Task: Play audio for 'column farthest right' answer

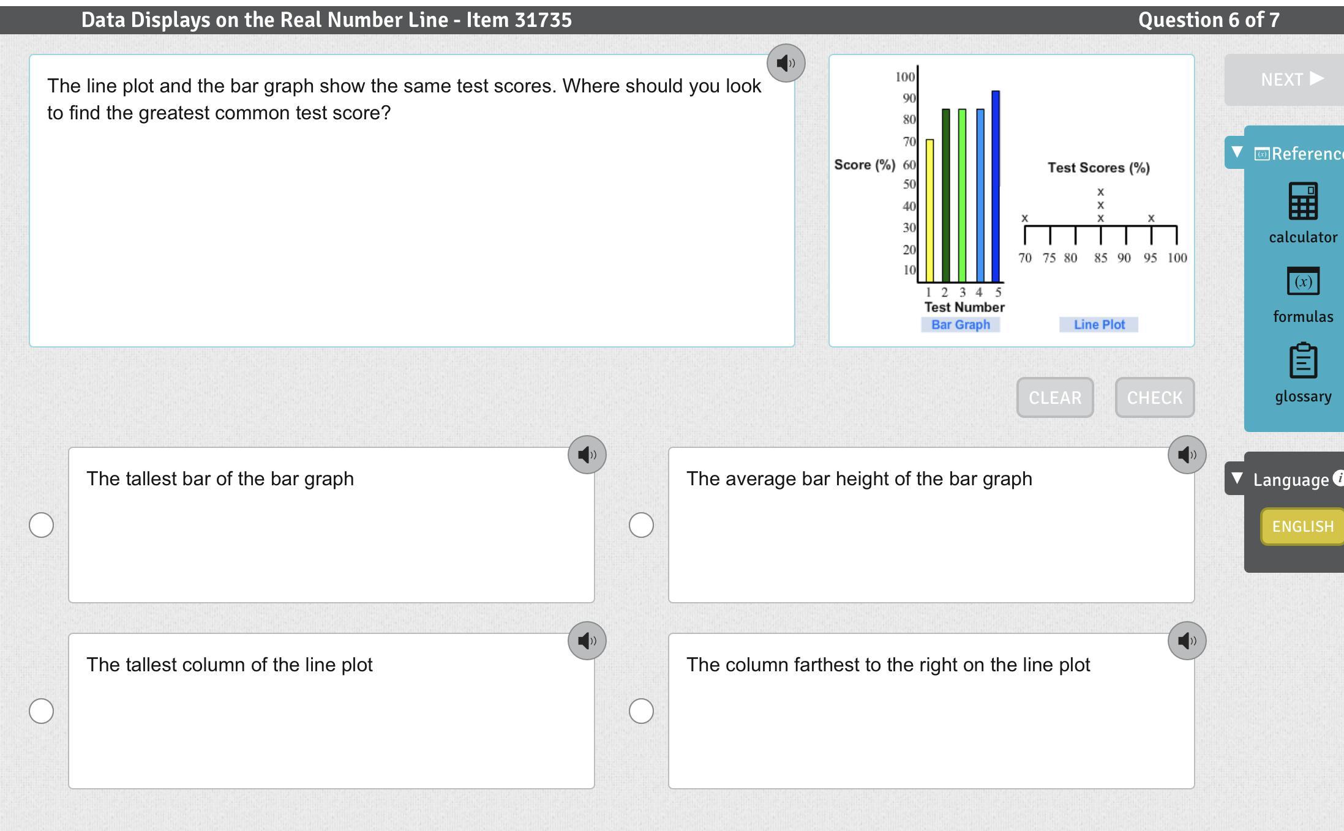Action: pos(1187,641)
